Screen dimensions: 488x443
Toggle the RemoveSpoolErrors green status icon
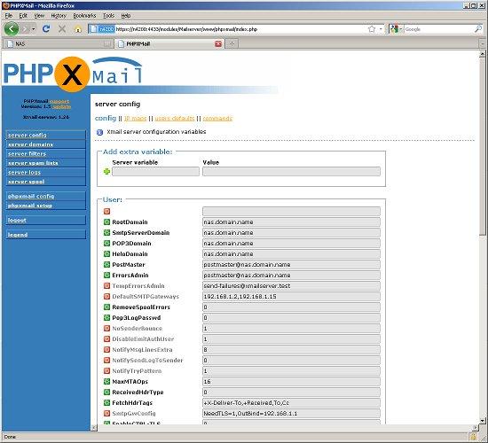(x=106, y=307)
